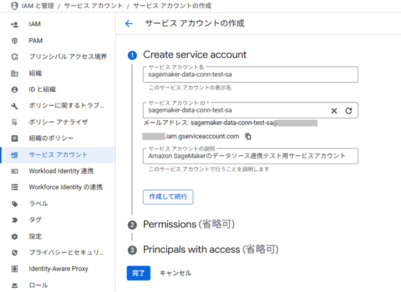
Task: Click the 完了 button
Action: (x=138, y=273)
